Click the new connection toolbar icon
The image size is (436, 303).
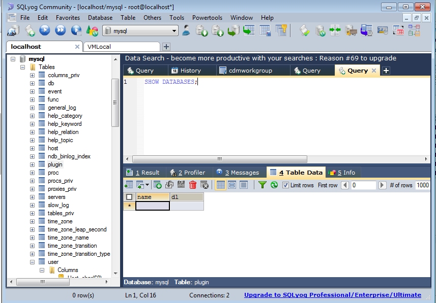click(13, 31)
